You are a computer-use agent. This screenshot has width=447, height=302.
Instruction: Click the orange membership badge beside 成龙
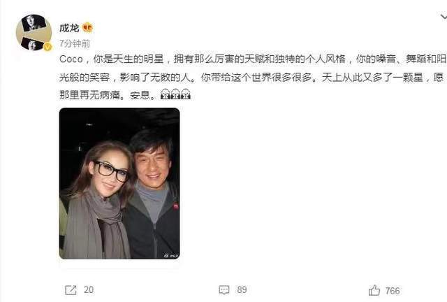coord(87,28)
